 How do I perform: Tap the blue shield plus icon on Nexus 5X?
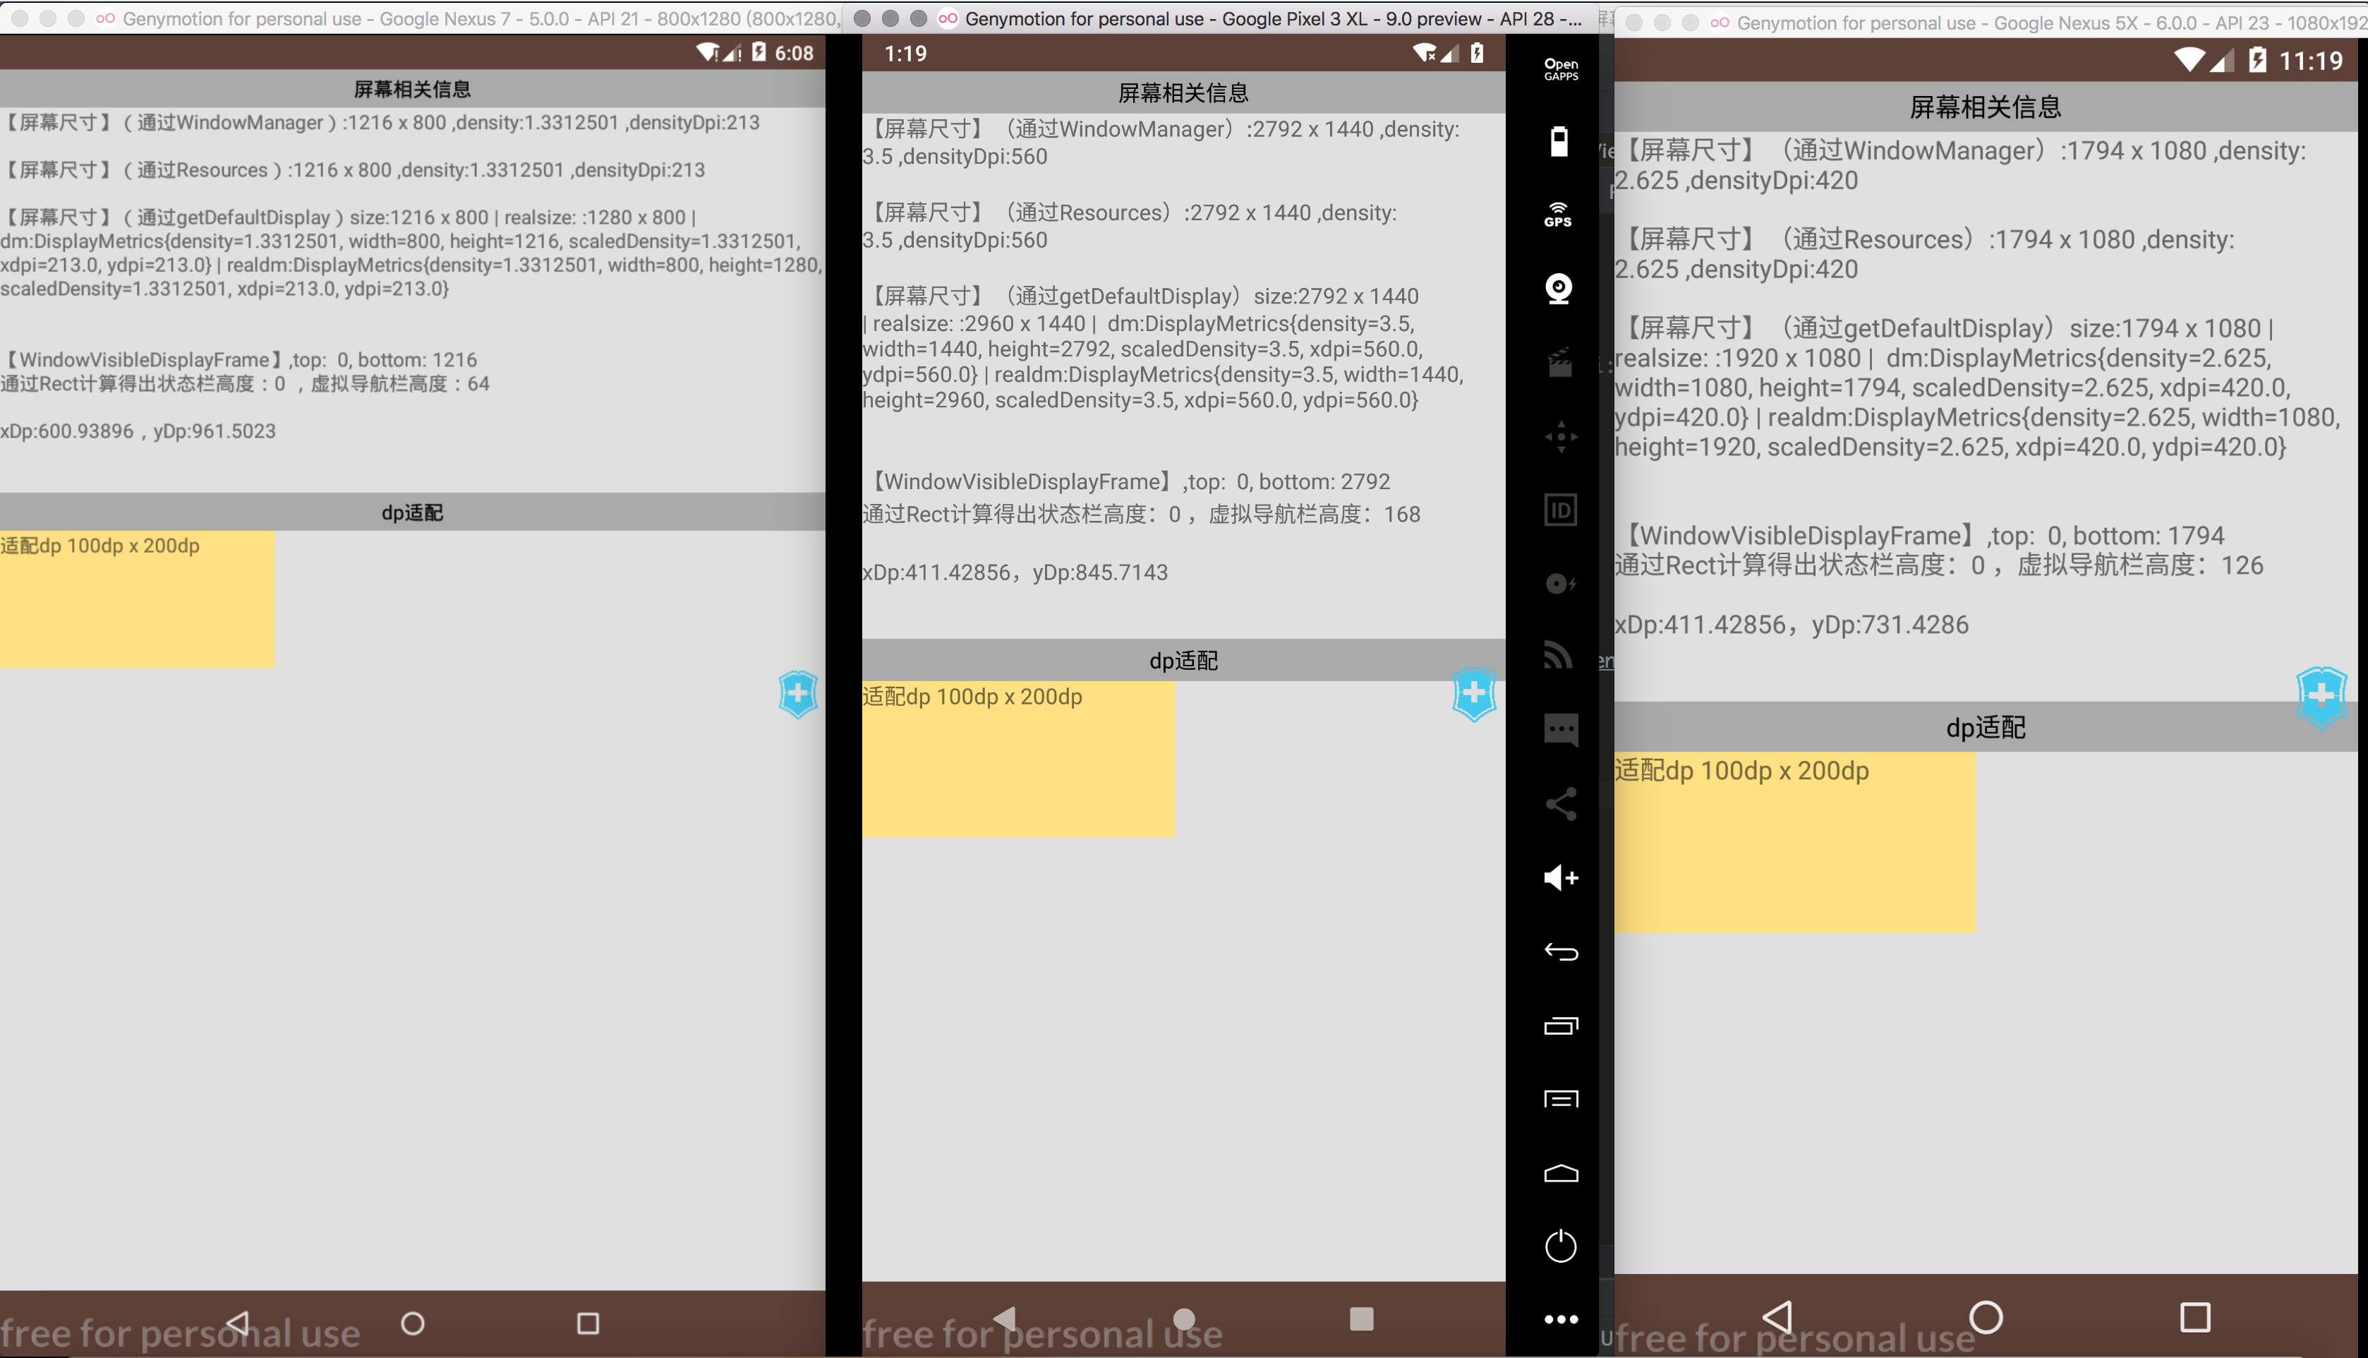pyautogui.click(x=2321, y=696)
